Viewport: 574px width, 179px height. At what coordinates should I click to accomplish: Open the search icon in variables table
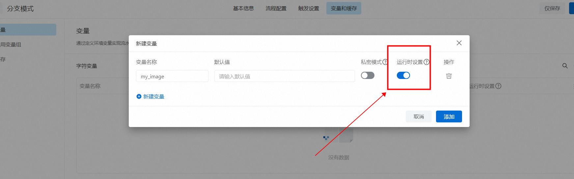pos(565,66)
